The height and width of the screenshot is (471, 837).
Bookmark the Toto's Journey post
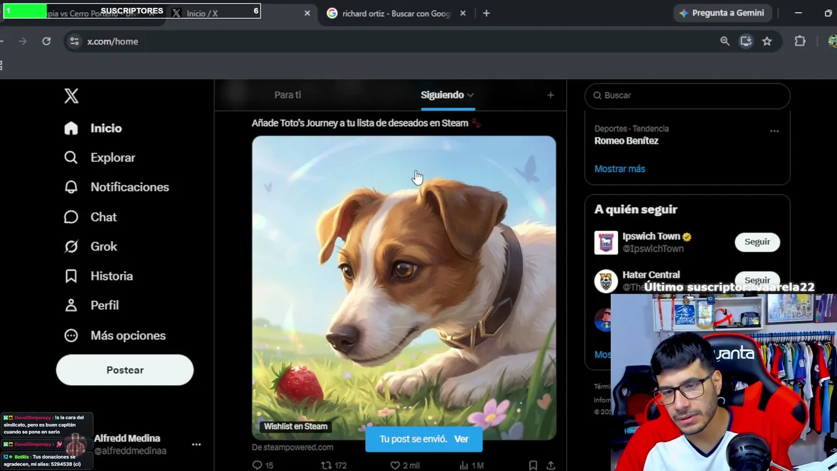point(533,465)
